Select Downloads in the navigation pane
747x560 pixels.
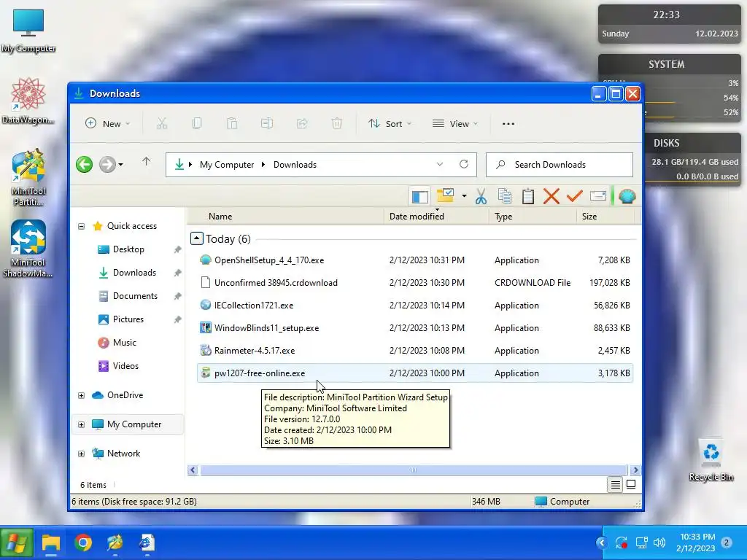(134, 273)
